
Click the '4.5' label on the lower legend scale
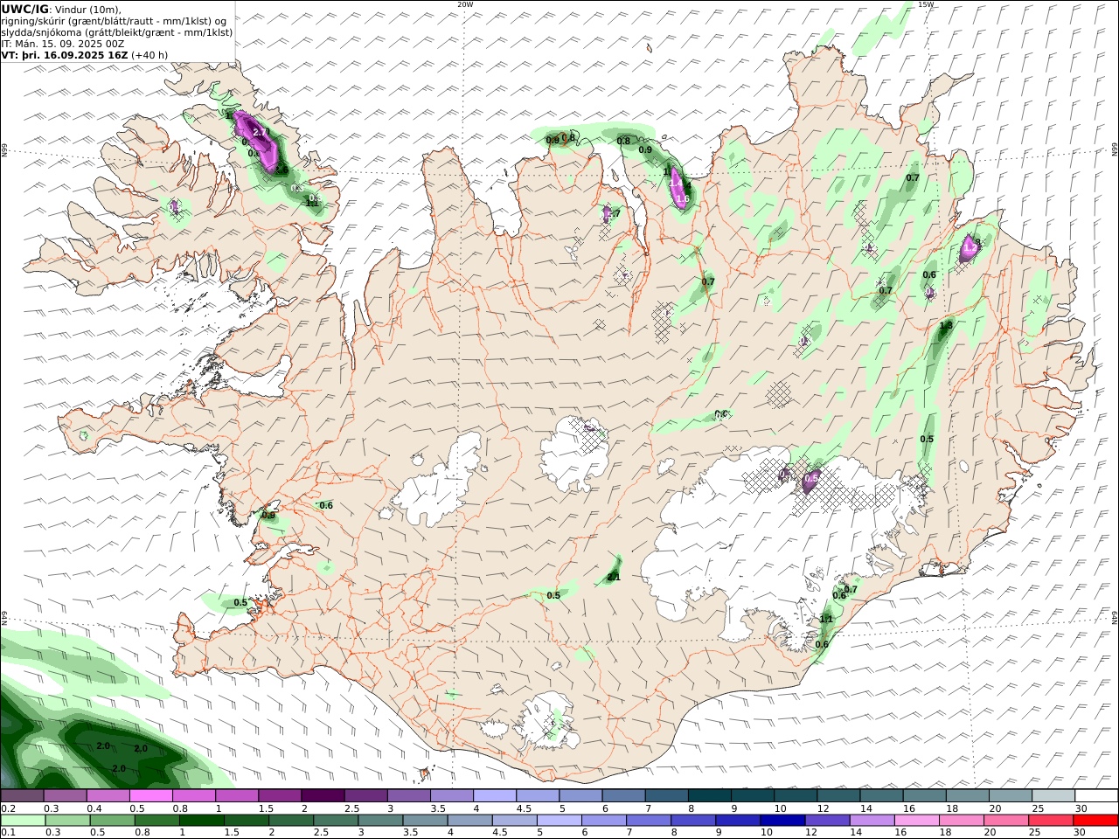coord(500,832)
